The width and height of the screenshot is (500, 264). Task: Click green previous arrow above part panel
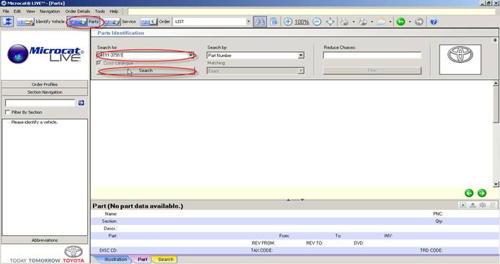pyautogui.click(x=469, y=193)
